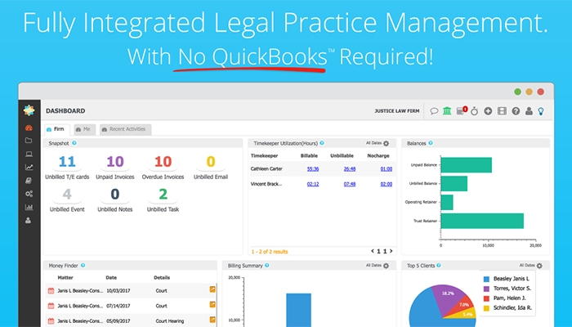Open Timekeeper Utilization All Dates gear filter

click(387, 143)
